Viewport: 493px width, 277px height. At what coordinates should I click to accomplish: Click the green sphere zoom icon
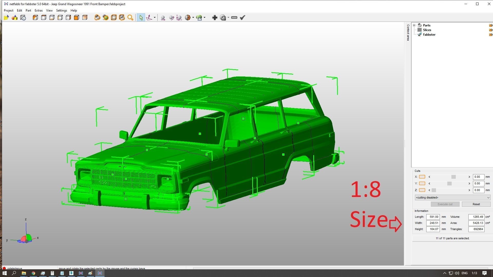coord(105,17)
